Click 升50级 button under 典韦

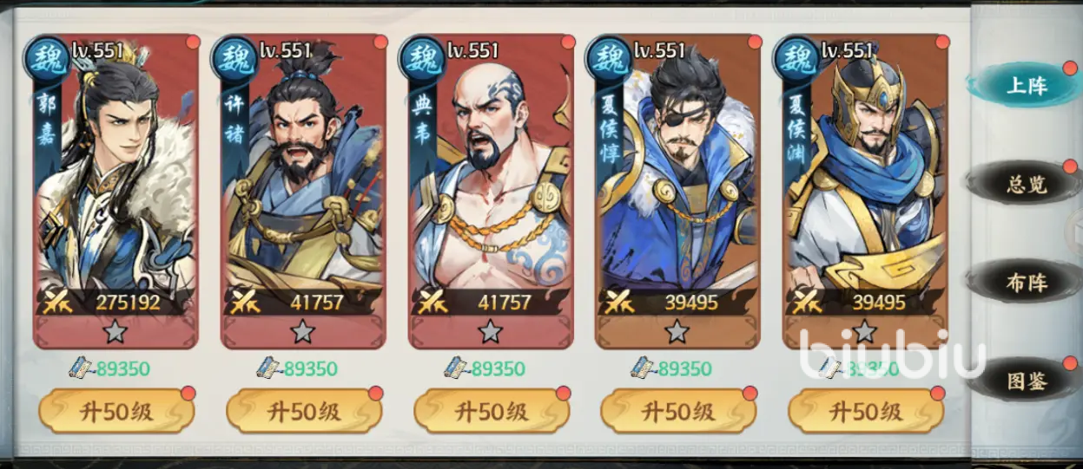(492, 411)
